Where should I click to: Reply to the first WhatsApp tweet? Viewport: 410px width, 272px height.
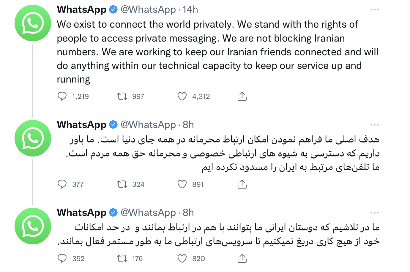tap(62, 96)
